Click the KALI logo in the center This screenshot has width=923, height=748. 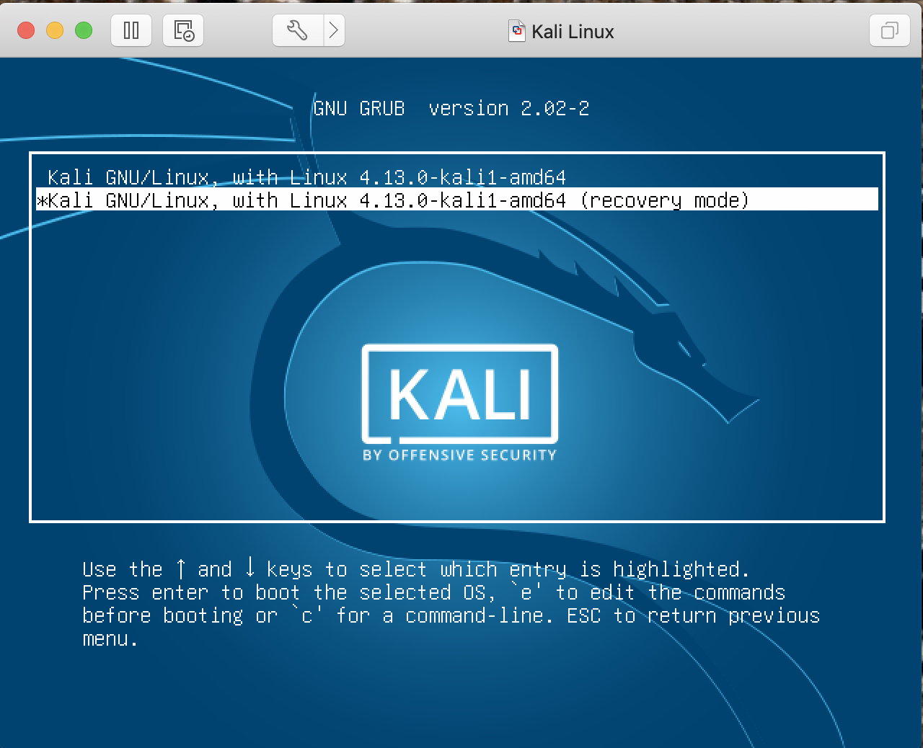click(460, 402)
